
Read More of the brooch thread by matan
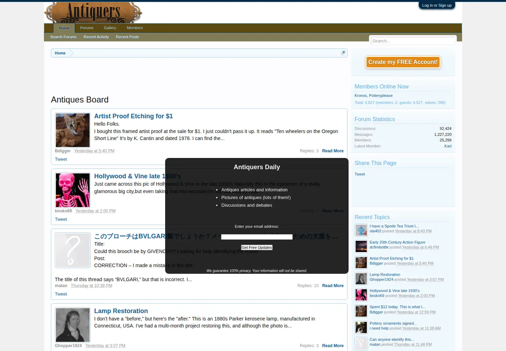point(333,286)
